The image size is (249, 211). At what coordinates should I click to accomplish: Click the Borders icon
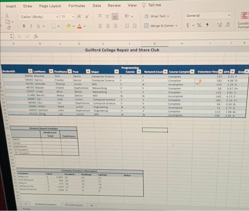53,26
